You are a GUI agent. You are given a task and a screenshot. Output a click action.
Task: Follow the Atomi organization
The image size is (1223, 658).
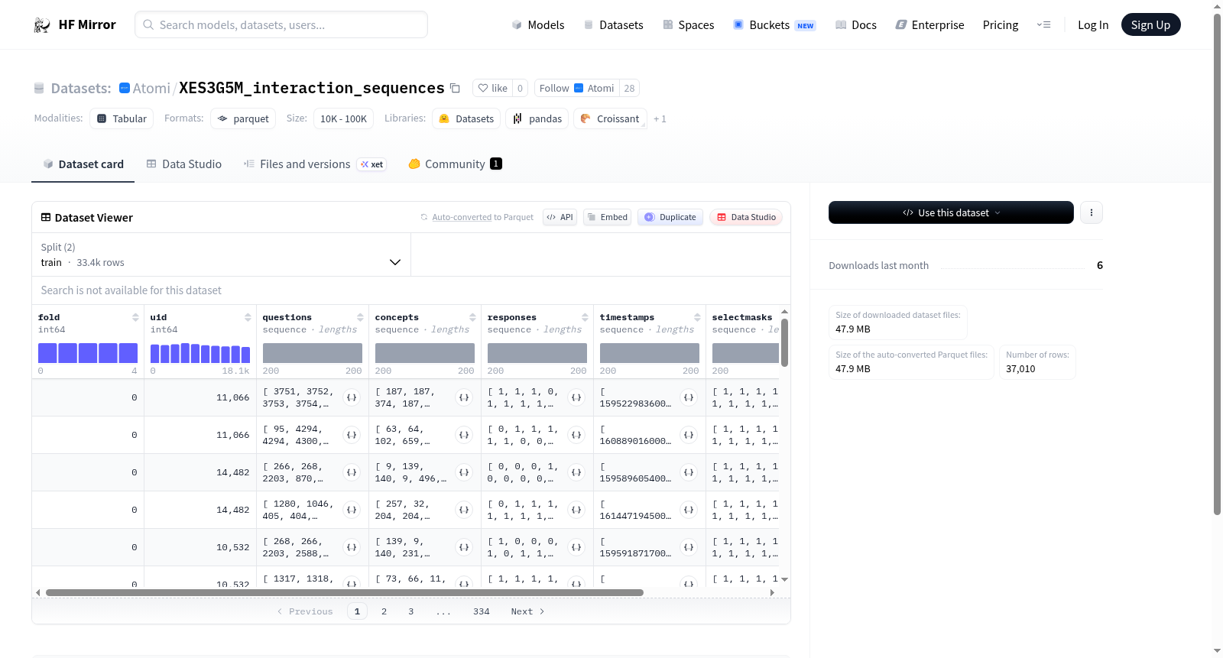pos(576,88)
